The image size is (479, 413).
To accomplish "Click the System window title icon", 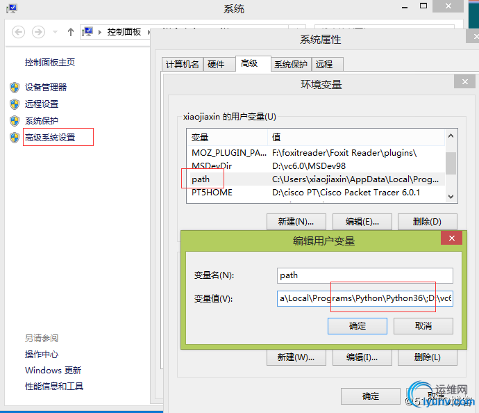I will pyautogui.click(x=12, y=8).
